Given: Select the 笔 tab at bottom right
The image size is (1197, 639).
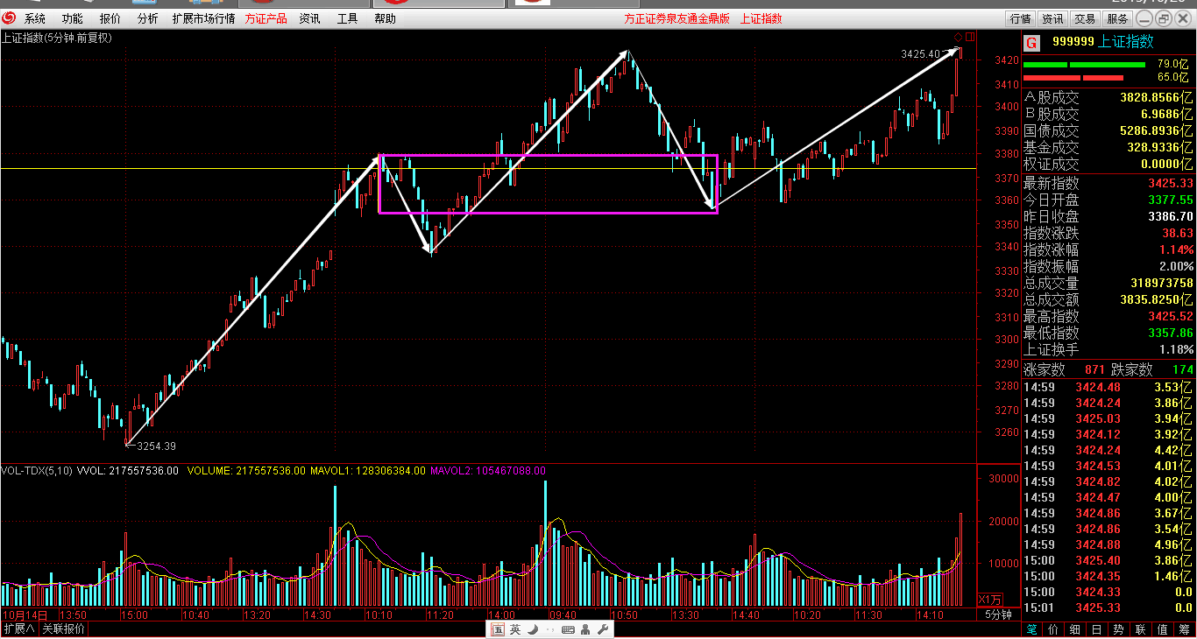Looking at the screenshot, I should [1031, 629].
